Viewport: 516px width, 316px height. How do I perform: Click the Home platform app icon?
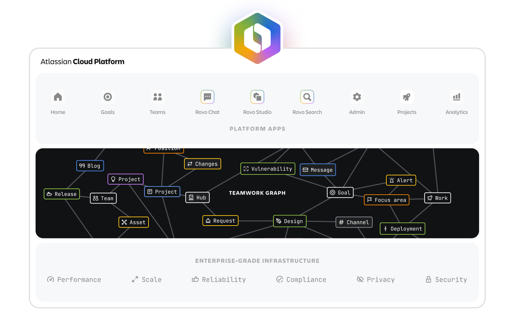click(x=58, y=97)
